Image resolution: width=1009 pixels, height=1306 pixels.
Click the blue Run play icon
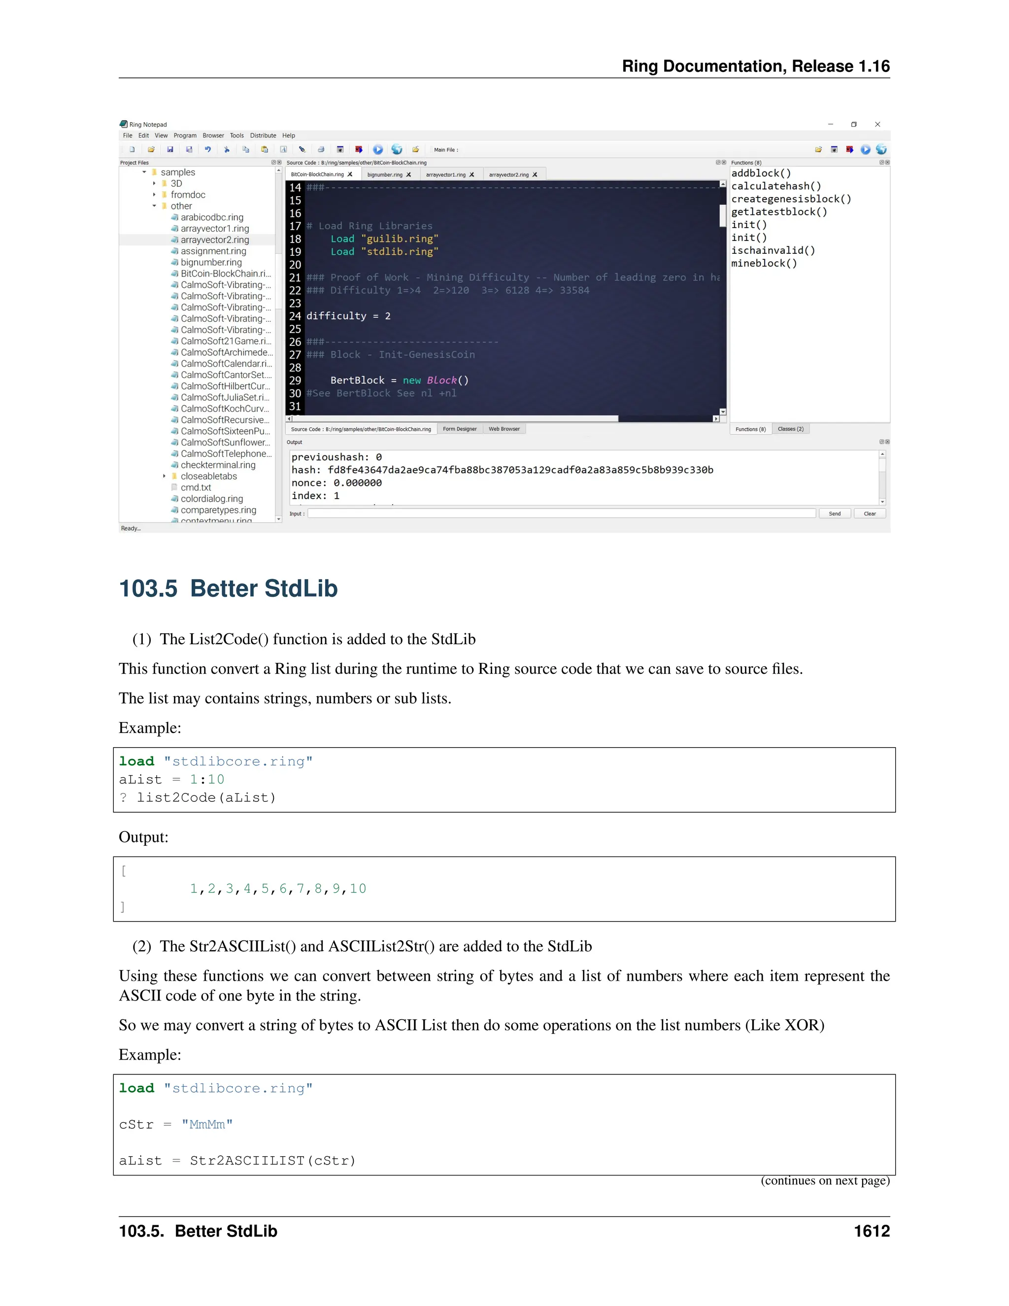pyautogui.click(x=378, y=149)
